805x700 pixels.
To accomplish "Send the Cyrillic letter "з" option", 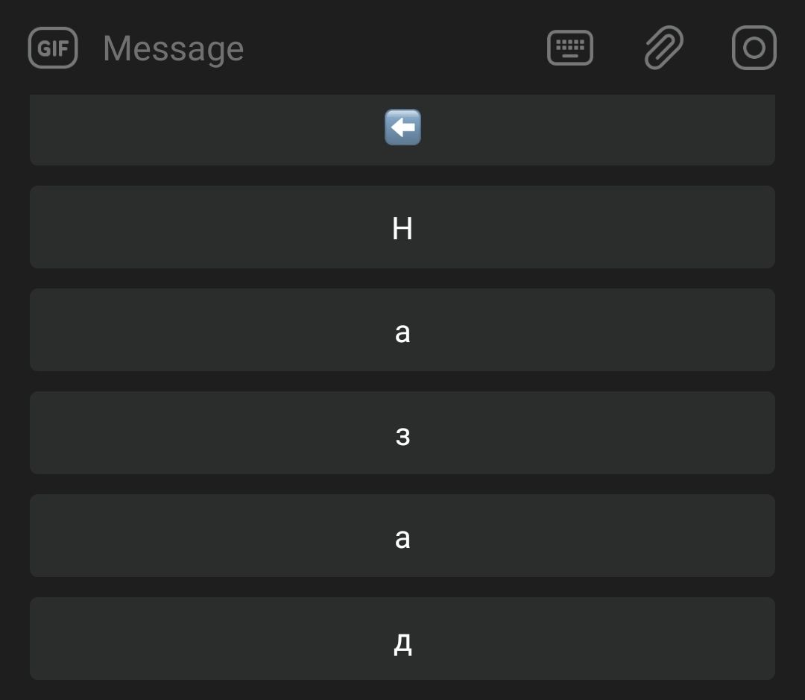I will (x=402, y=432).
